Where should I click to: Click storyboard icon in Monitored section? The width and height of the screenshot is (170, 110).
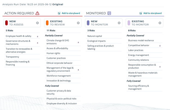click(141, 13)
